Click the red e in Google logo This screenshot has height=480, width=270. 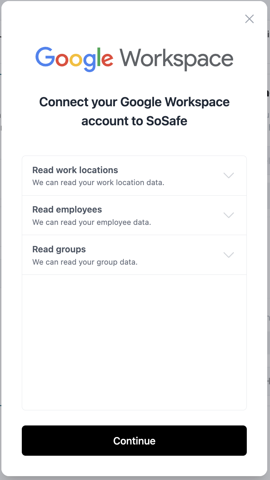pos(108,60)
